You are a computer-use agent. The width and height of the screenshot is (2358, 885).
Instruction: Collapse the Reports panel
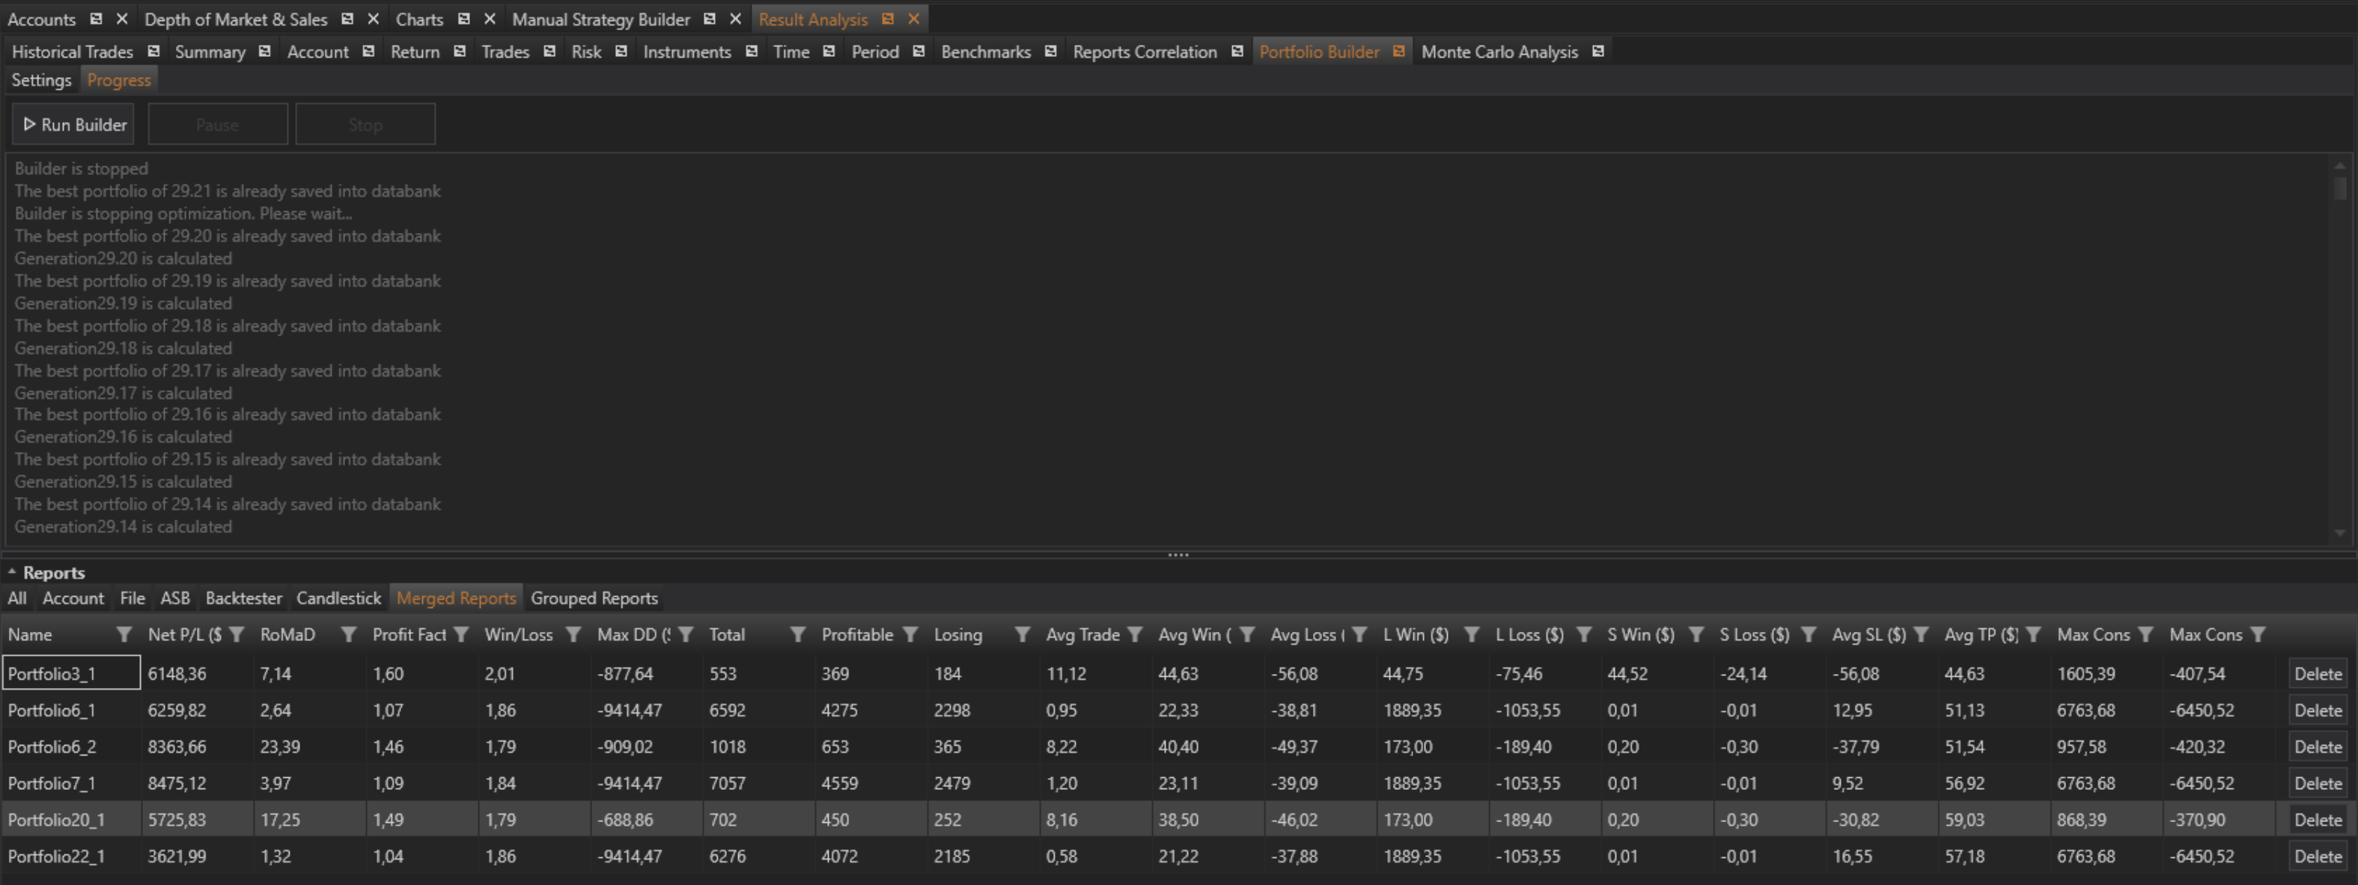pyautogui.click(x=12, y=572)
